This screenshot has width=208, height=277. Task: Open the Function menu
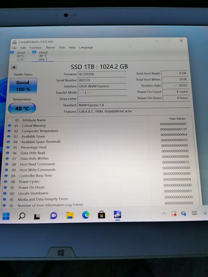[x=36, y=48]
